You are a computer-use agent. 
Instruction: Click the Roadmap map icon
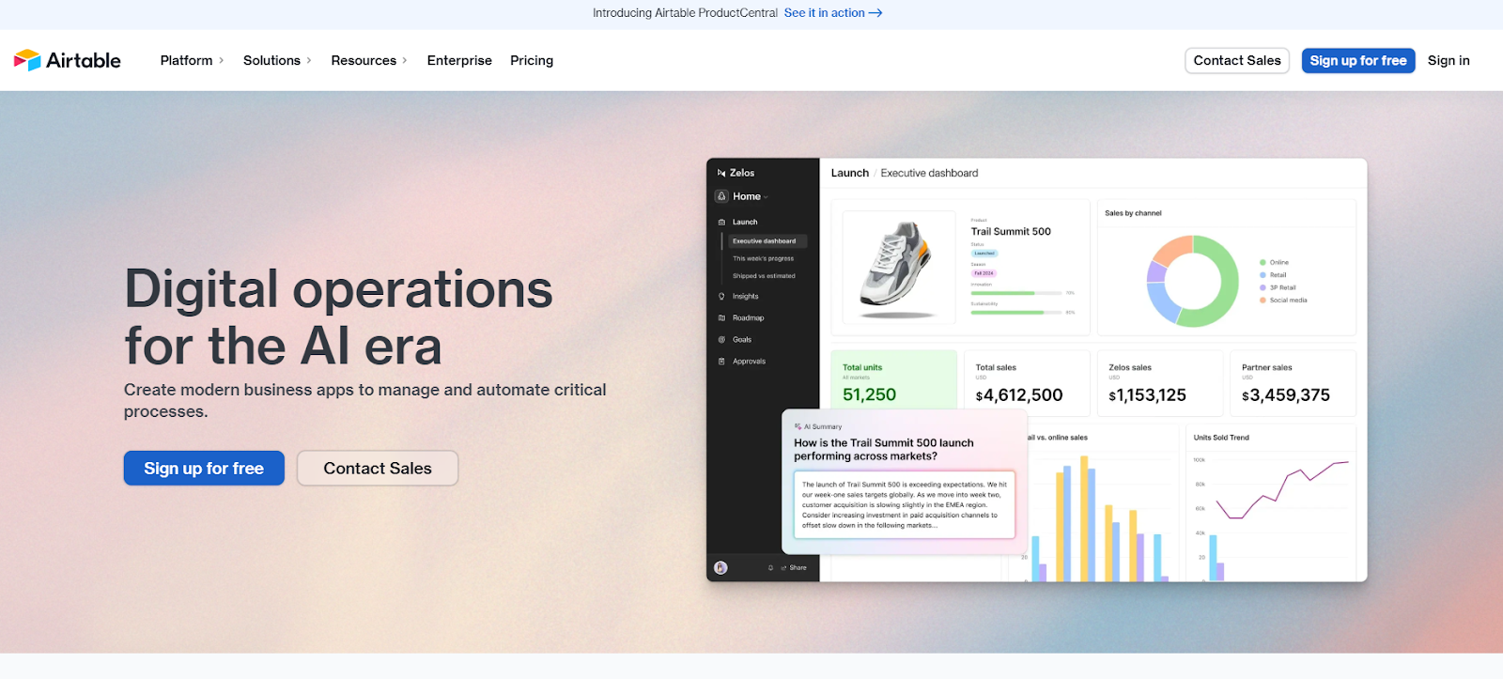(721, 318)
